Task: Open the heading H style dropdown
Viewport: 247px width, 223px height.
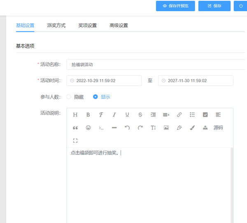Action: point(75,115)
